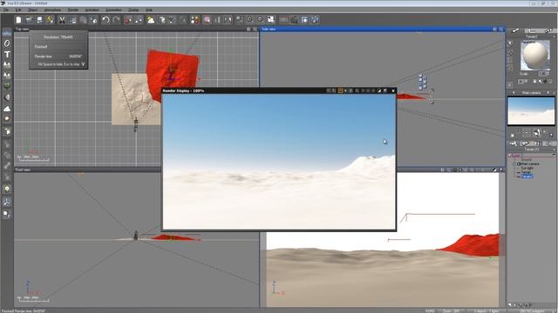
Task: Click the four colored spheres materials icon
Action: pyautogui.click(x=194, y=20)
